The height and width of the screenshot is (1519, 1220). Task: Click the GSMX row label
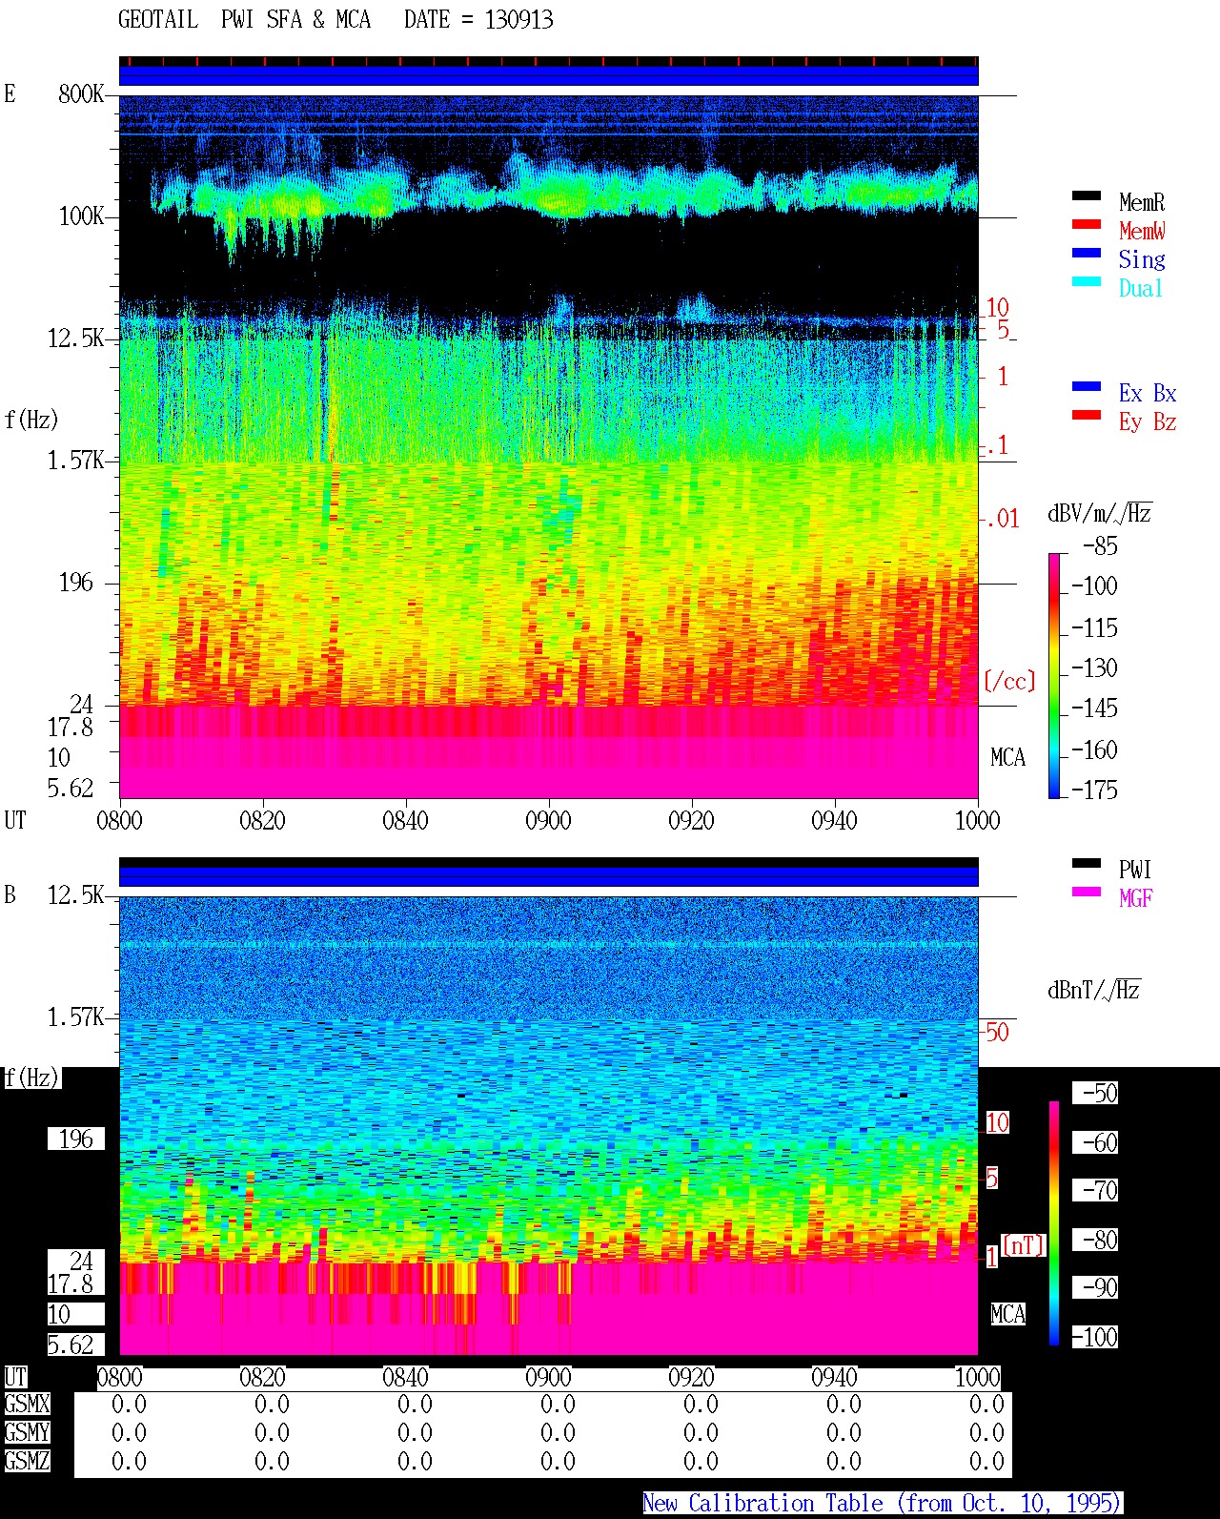click(27, 1405)
